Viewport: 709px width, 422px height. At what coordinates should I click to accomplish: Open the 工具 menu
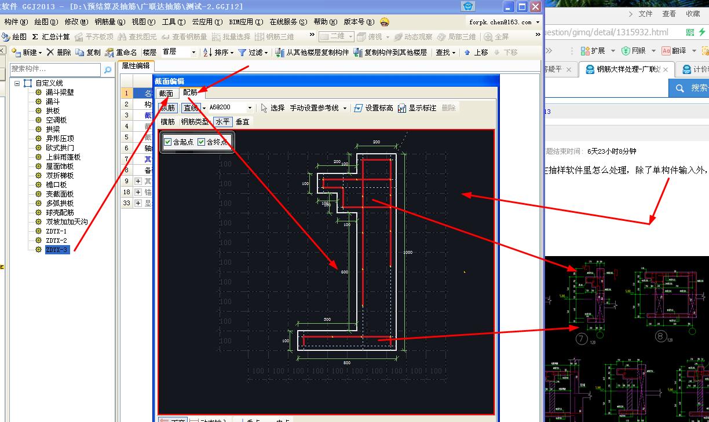(x=173, y=22)
